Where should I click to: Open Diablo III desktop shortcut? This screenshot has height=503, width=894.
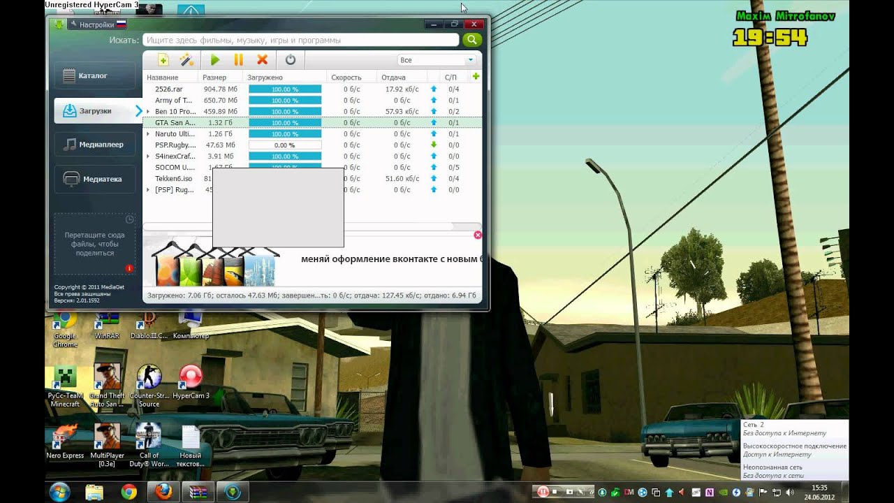tap(149, 327)
